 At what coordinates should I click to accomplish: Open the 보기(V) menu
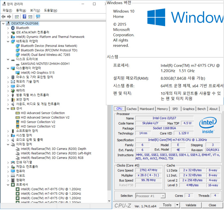click(x=35, y=11)
